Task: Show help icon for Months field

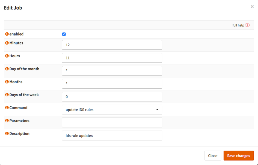Action: point(7,82)
